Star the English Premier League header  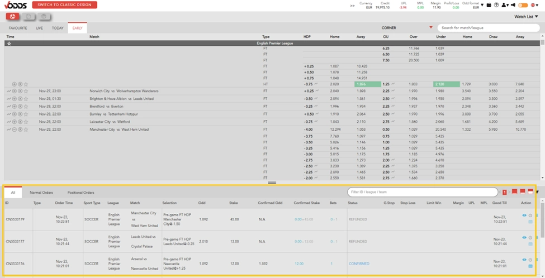click(x=10, y=44)
